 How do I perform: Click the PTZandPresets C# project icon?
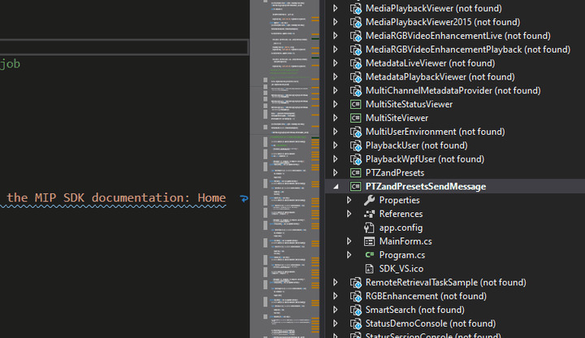(x=355, y=173)
